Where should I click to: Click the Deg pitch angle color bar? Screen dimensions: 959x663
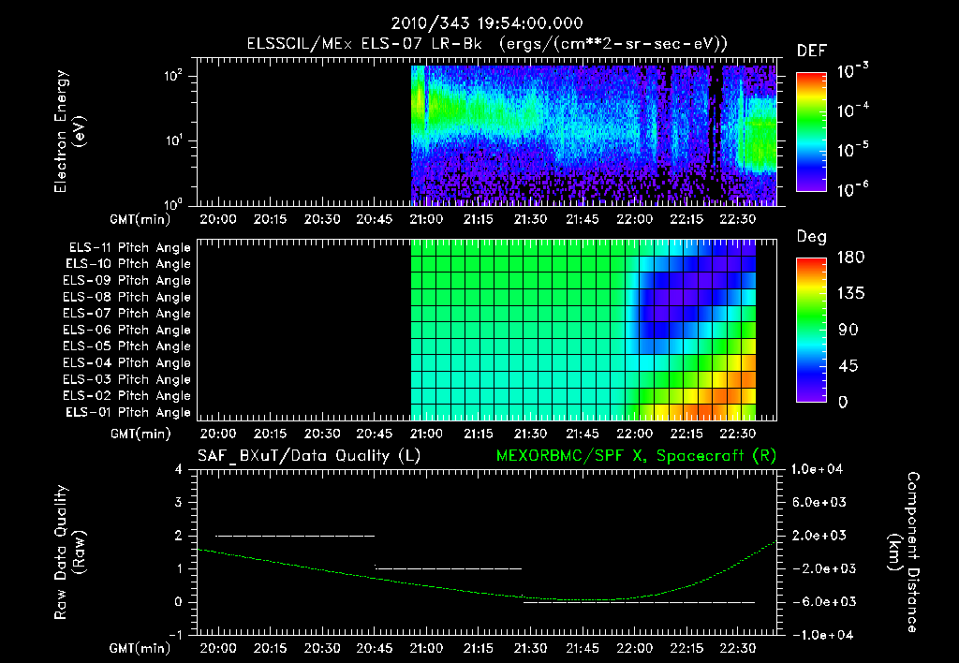pyautogui.click(x=811, y=330)
